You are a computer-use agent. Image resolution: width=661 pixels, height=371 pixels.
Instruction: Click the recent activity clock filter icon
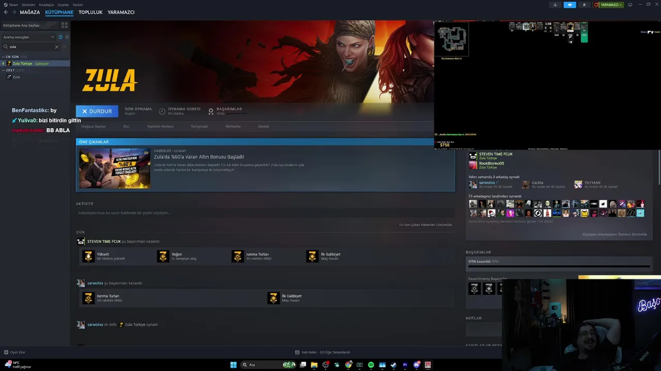tap(60, 37)
